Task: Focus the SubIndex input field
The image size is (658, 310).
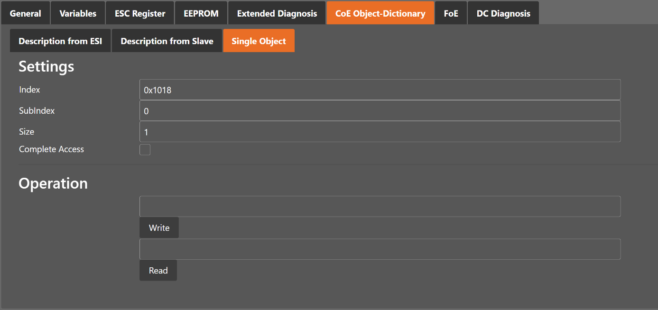Action: coord(380,111)
